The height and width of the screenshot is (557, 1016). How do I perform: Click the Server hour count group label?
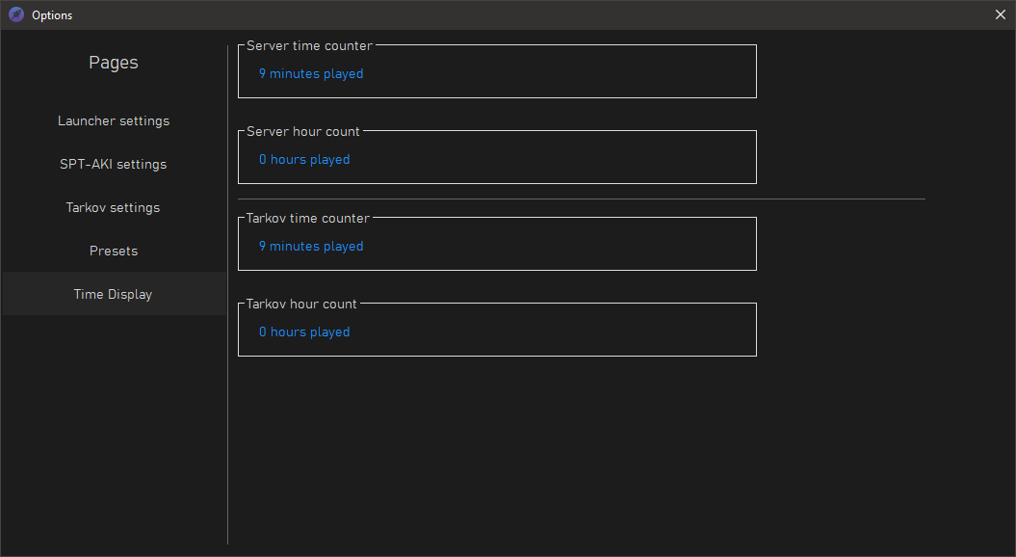302,131
